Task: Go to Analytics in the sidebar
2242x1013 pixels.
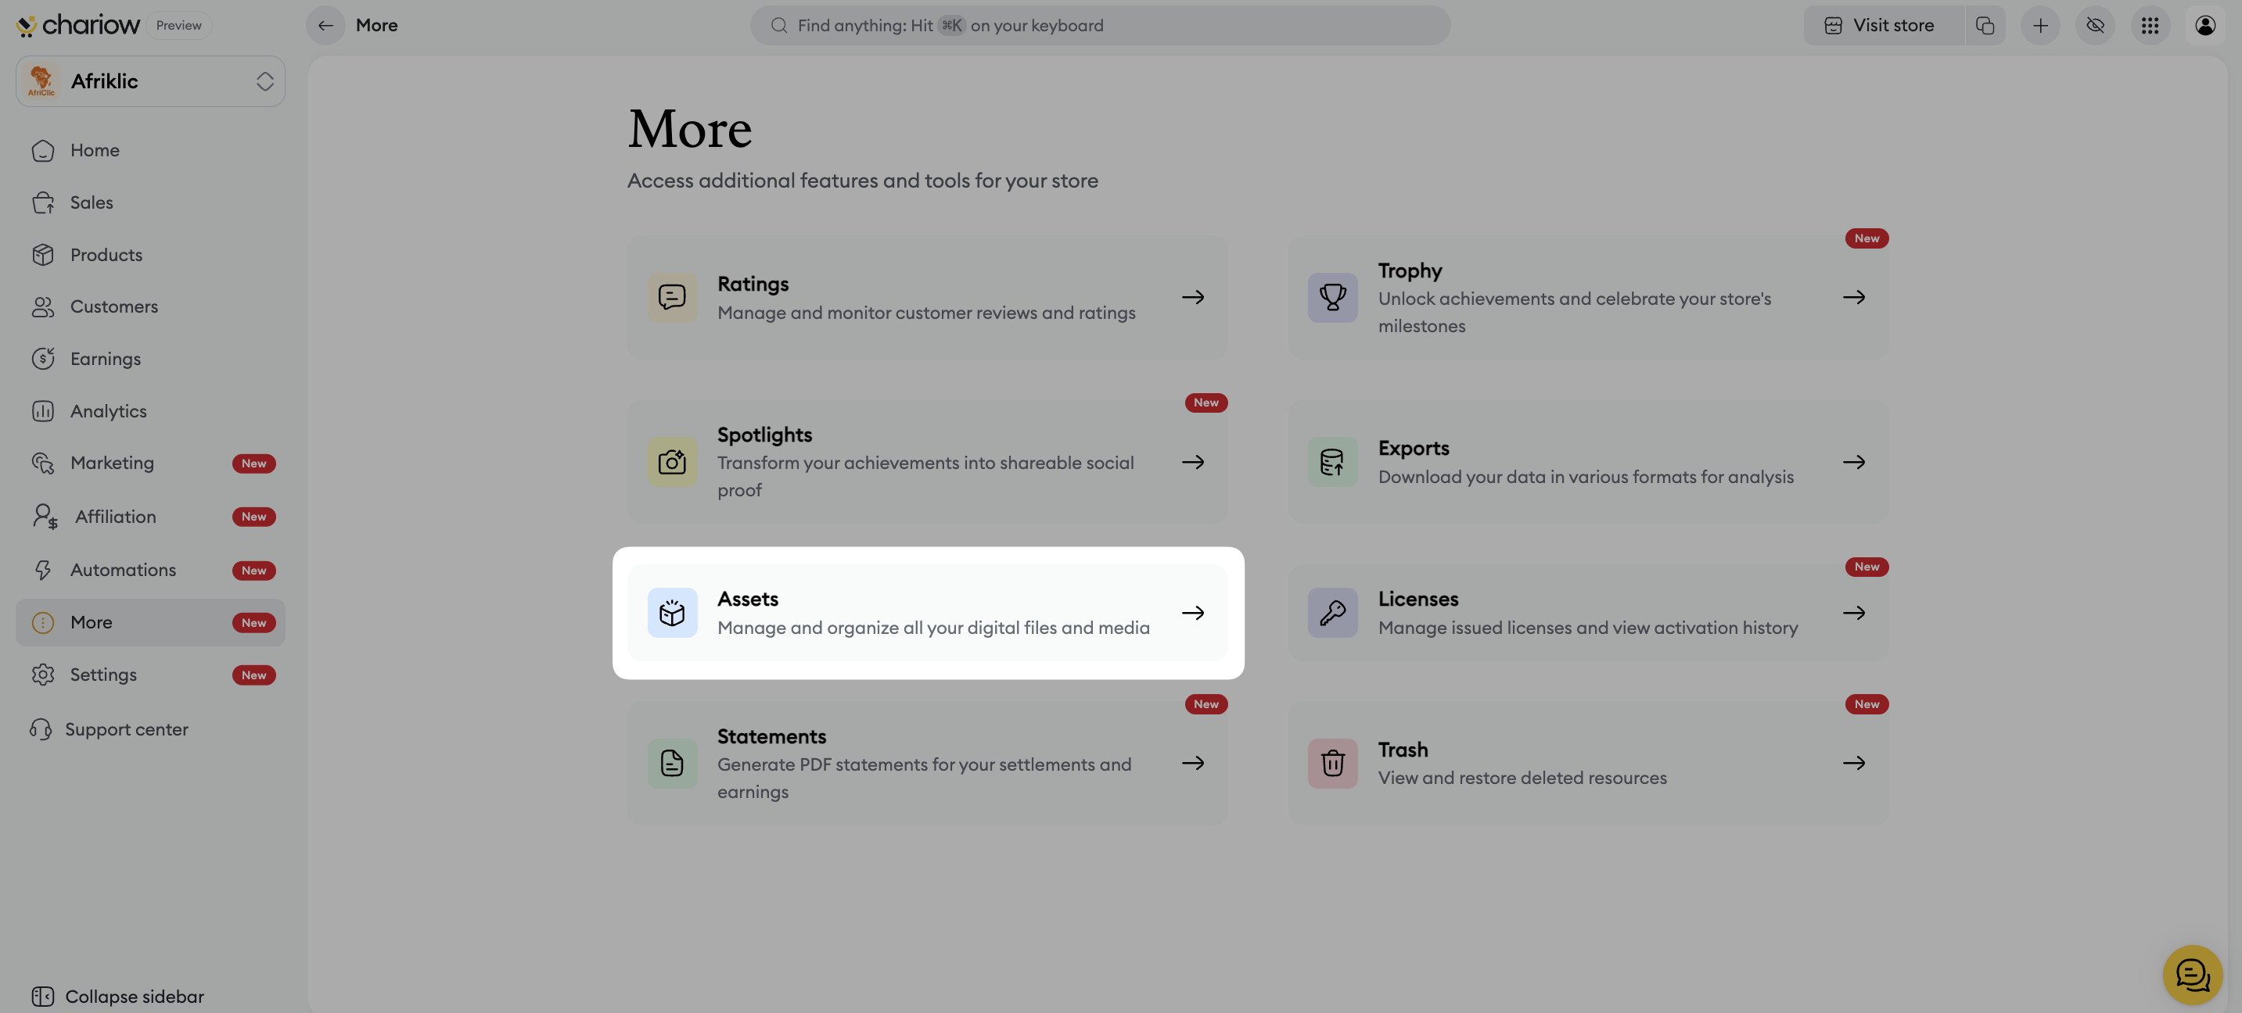Action: [x=108, y=411]
